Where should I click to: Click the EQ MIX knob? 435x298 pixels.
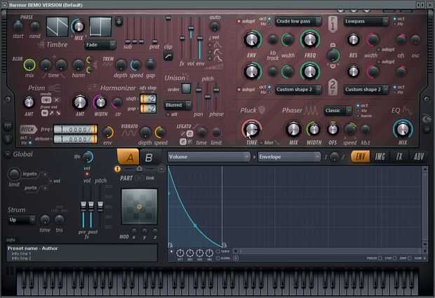point(403,129)
